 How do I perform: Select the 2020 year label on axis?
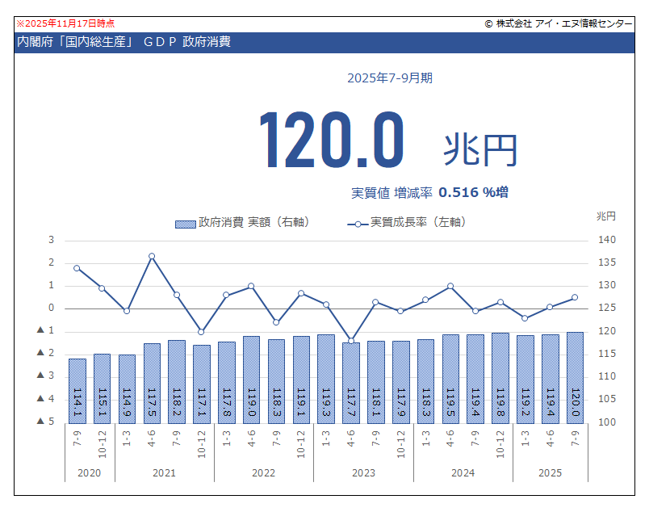pyautogui.click(x=90, y=472)
